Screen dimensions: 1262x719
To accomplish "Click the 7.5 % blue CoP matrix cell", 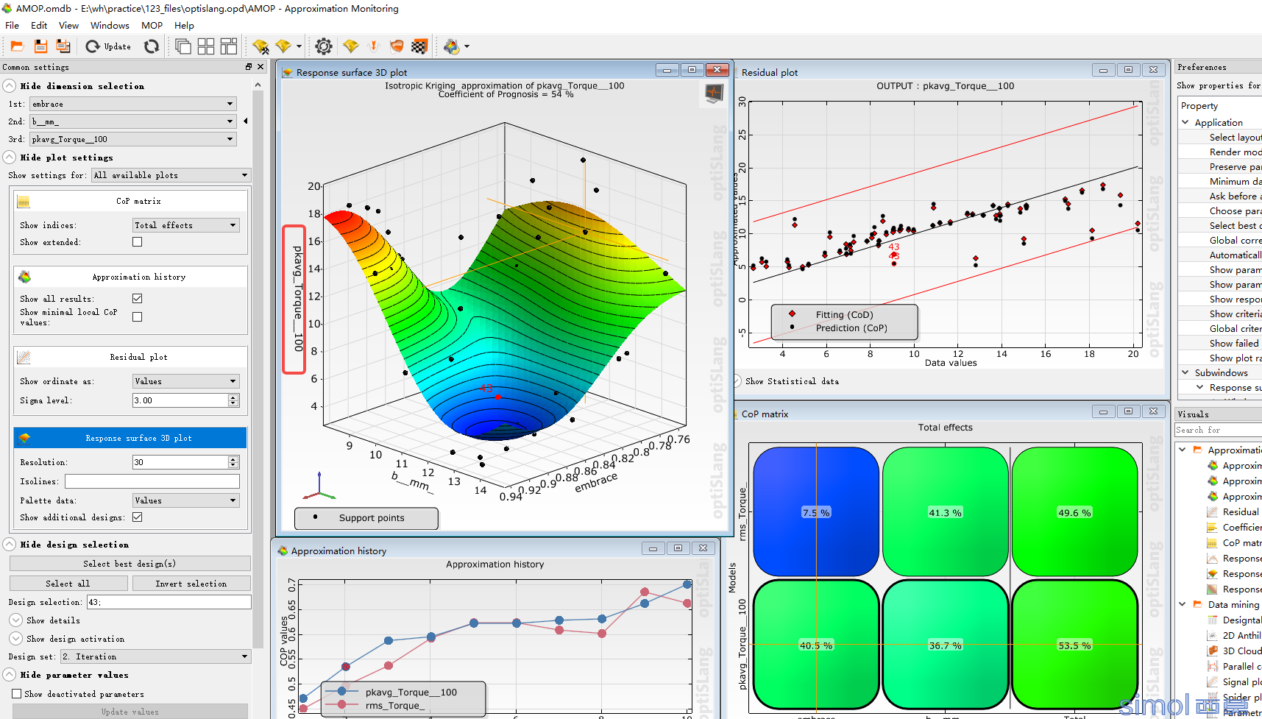I will tap(816, 512).
